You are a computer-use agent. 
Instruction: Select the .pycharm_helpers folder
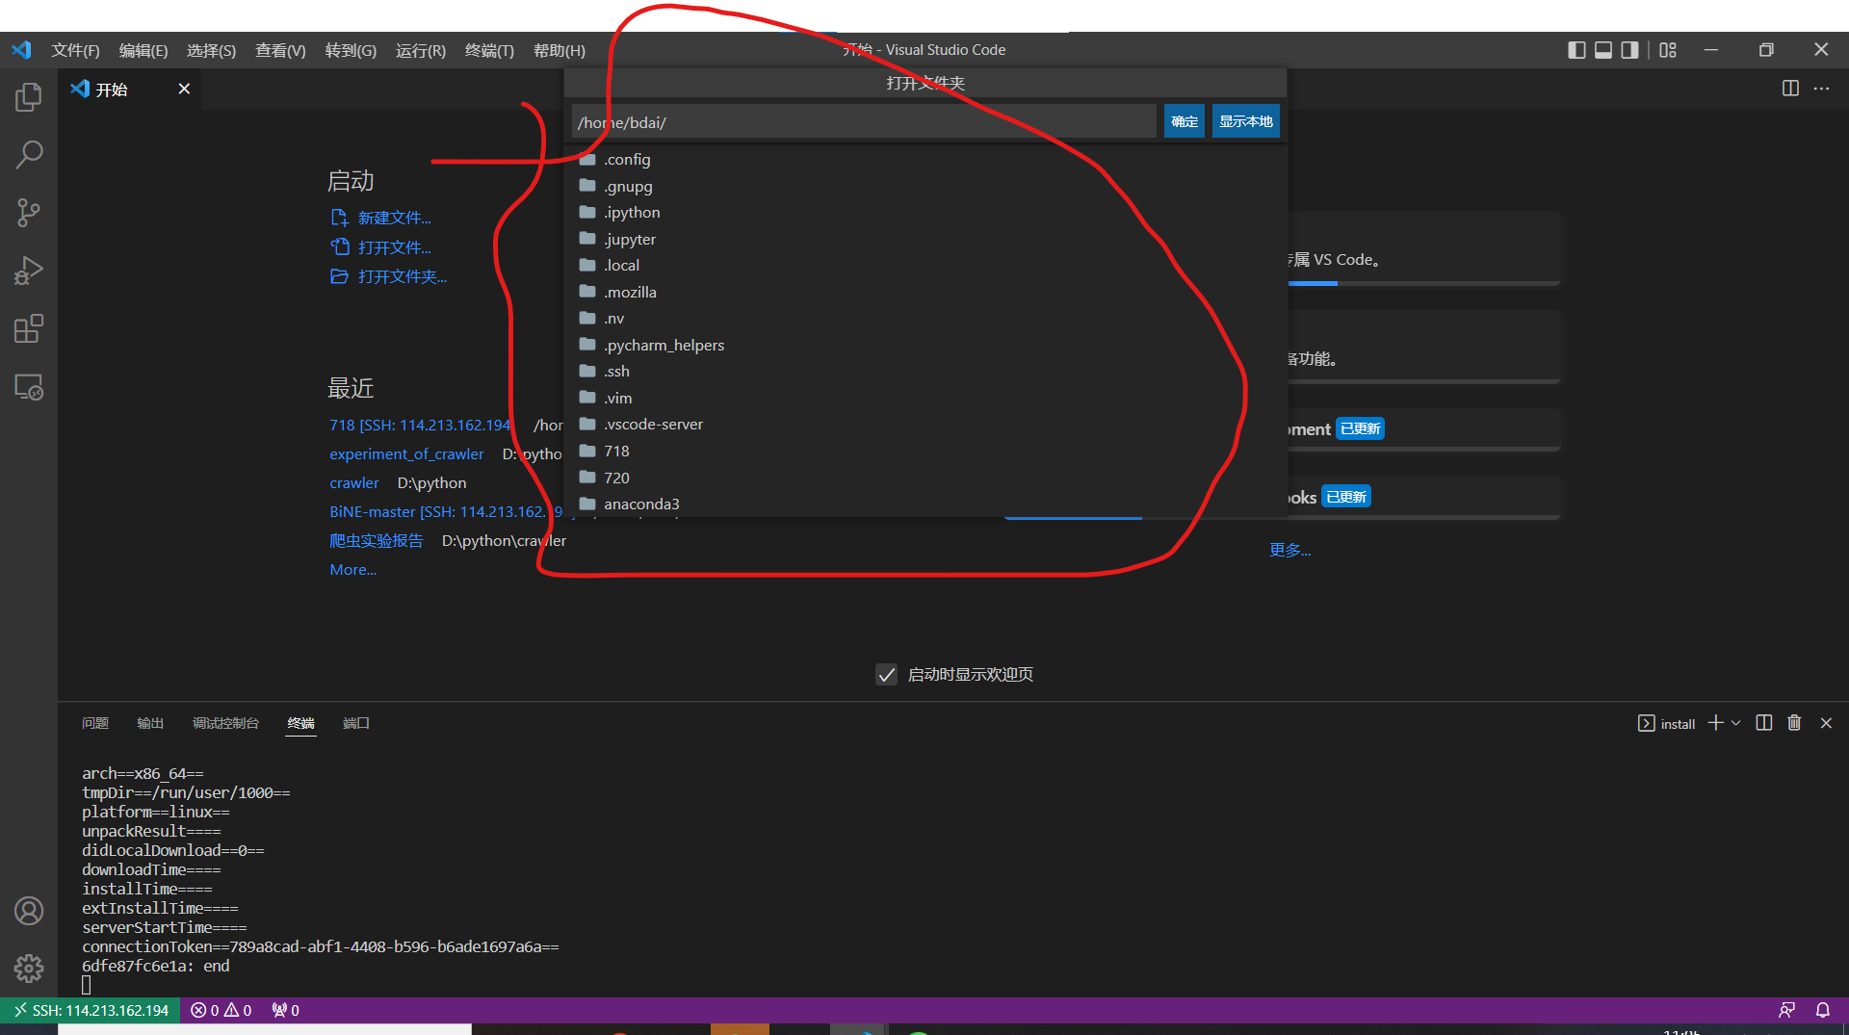click(925, 345)
